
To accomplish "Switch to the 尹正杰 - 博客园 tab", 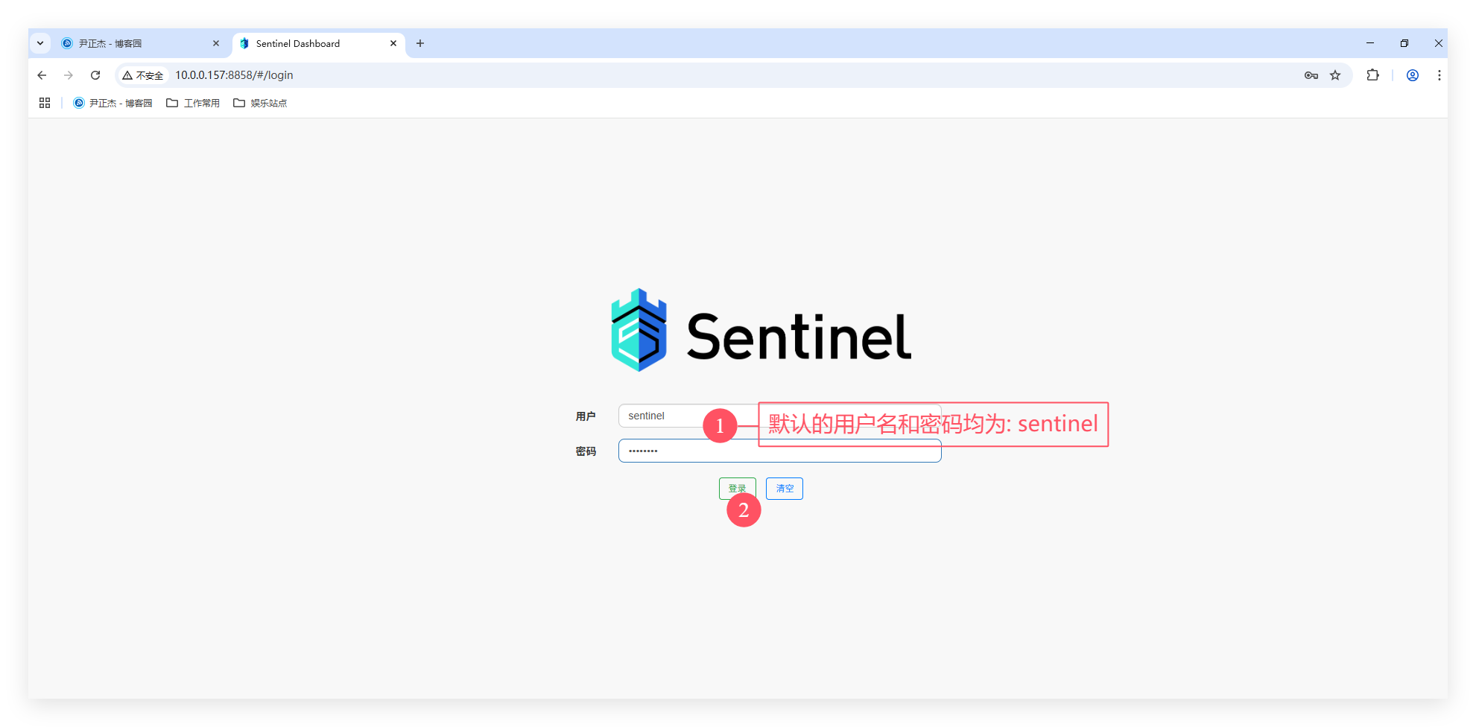I will [x=134, y=43].
